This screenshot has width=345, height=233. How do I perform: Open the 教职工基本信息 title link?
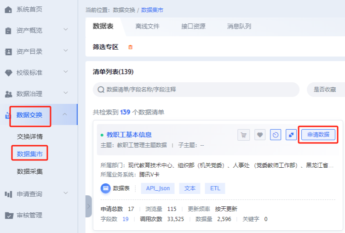129,135
